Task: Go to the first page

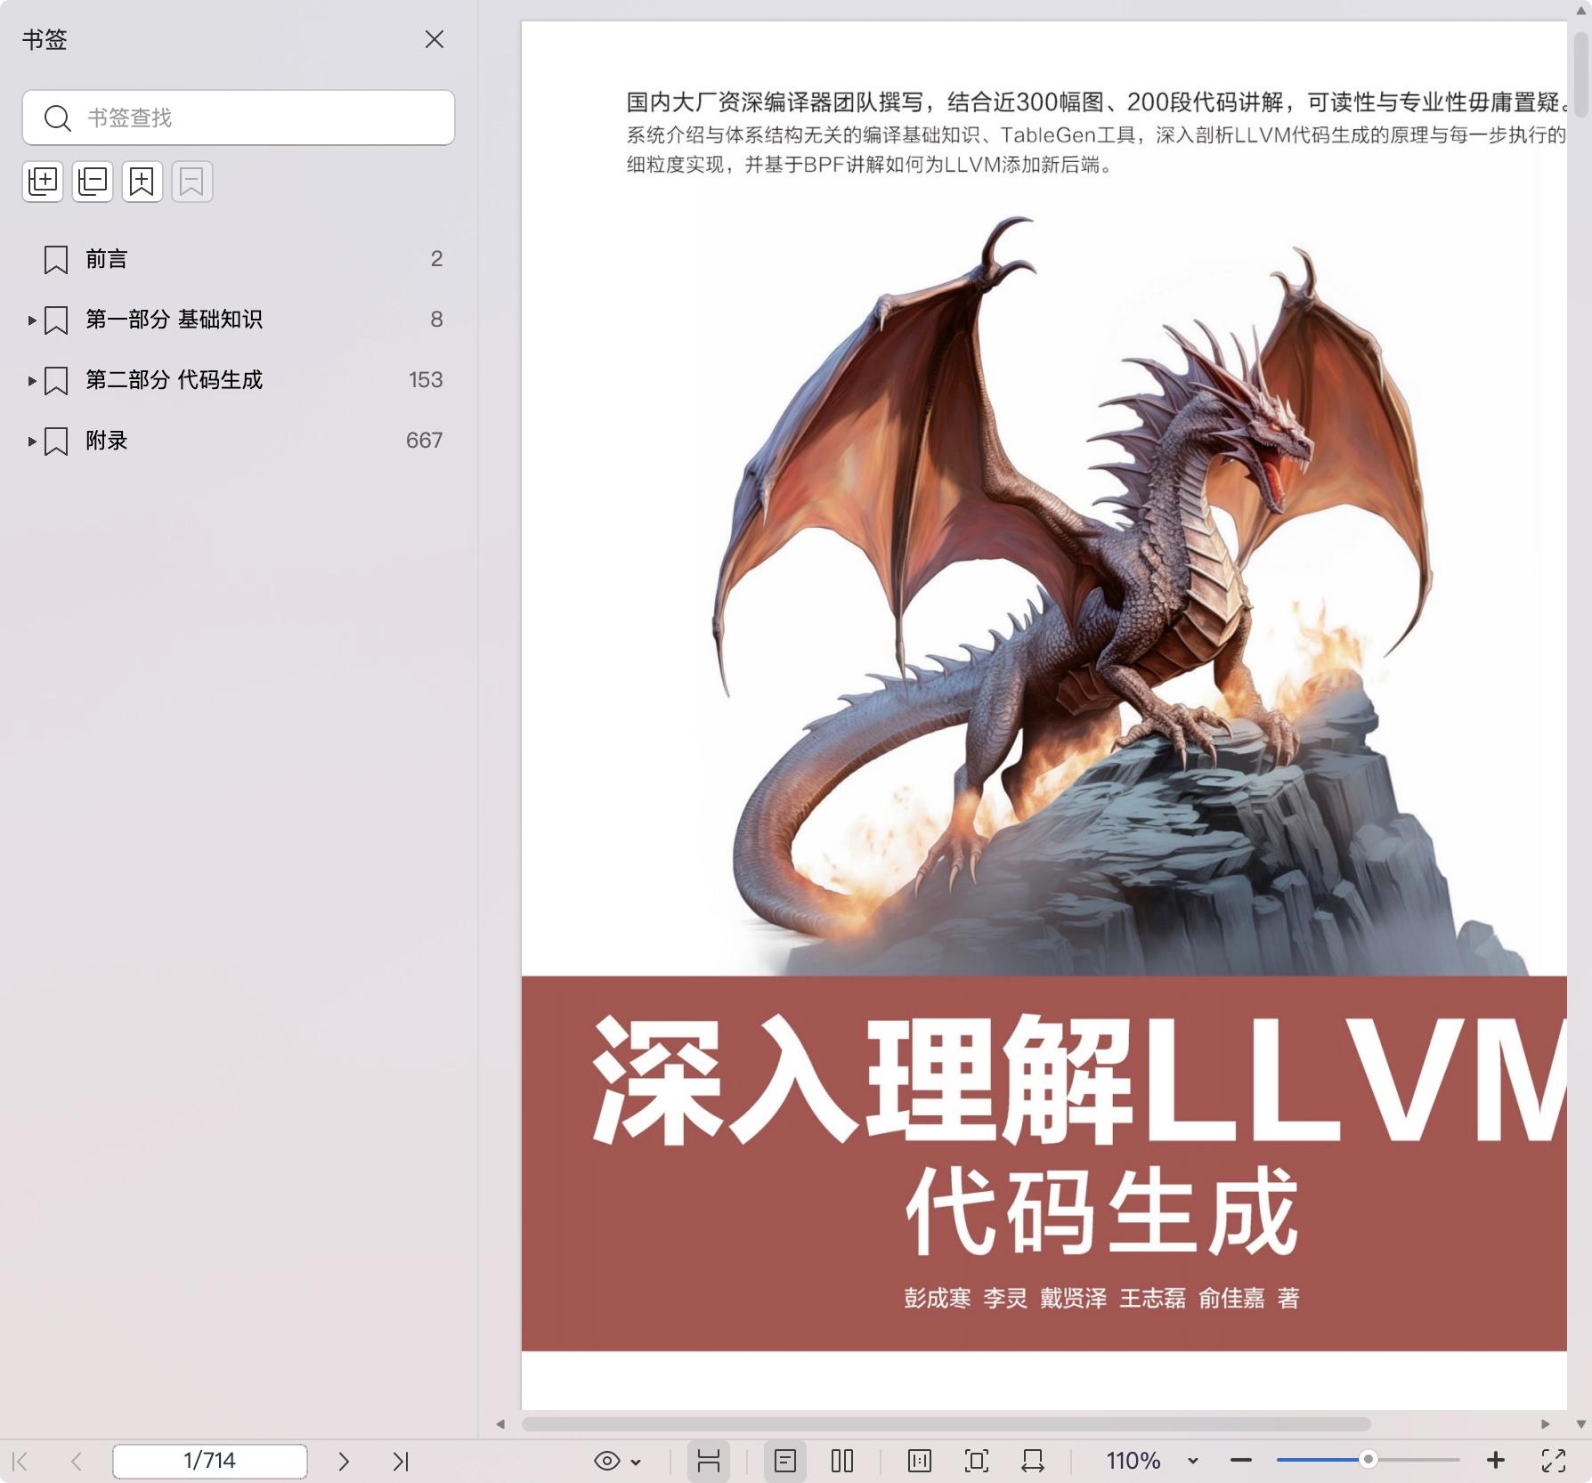Action: click(20, 1461)
